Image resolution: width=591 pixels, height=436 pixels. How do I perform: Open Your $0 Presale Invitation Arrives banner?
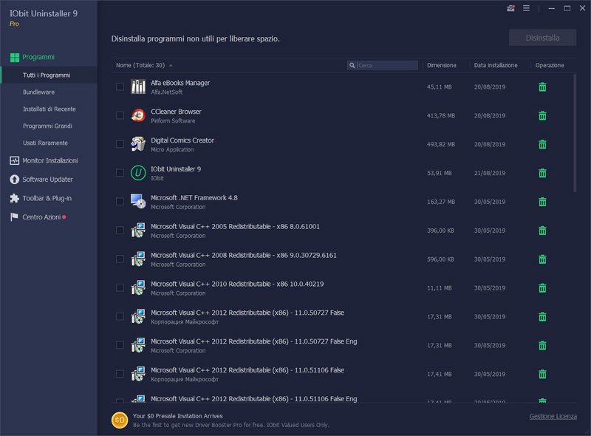(177, 416)
